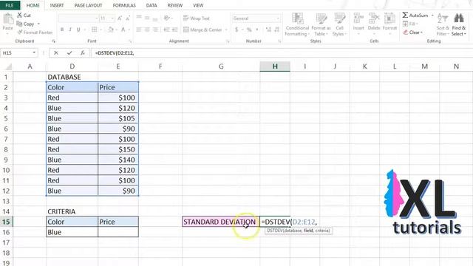This screenshot has height=266, width=473.
Task: Switch to the DATA tab
Action: [151, 5]
